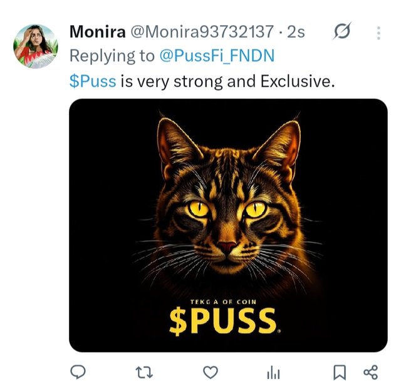Image resolution: width=401 pixels, height=381 pixels.
Task: Click the cat's nose in the image
Action: pos(227,246)
